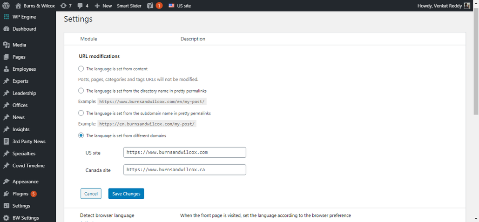
Task: Click the Specialties pin icon
Action: point(6,154)
